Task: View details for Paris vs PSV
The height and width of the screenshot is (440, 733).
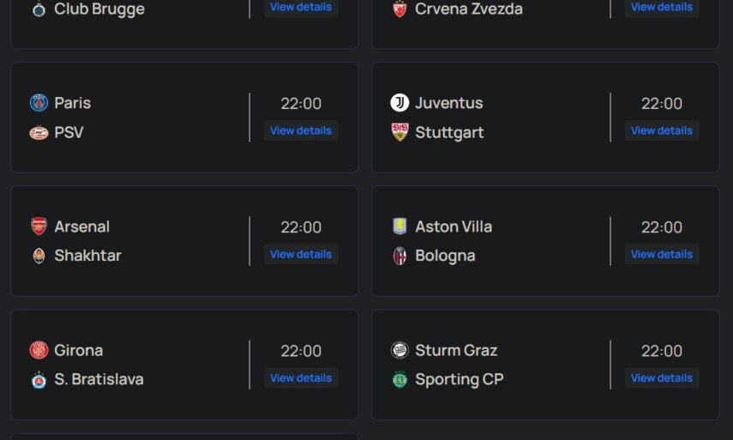Action: click(x=301, y=130)
